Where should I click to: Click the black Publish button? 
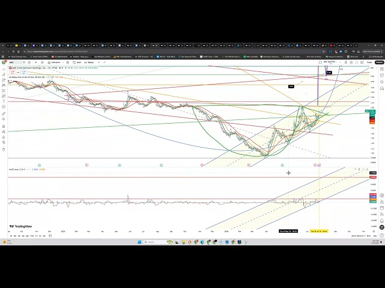pyautogui.click(x=380, y=62)
